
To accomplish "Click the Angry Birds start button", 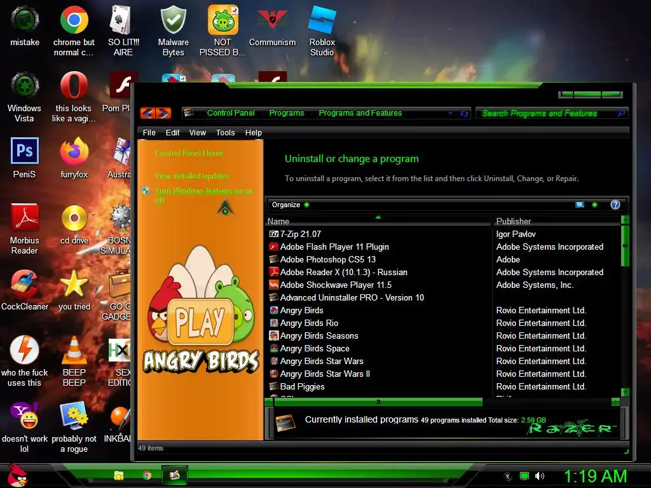I will (17, 475).
